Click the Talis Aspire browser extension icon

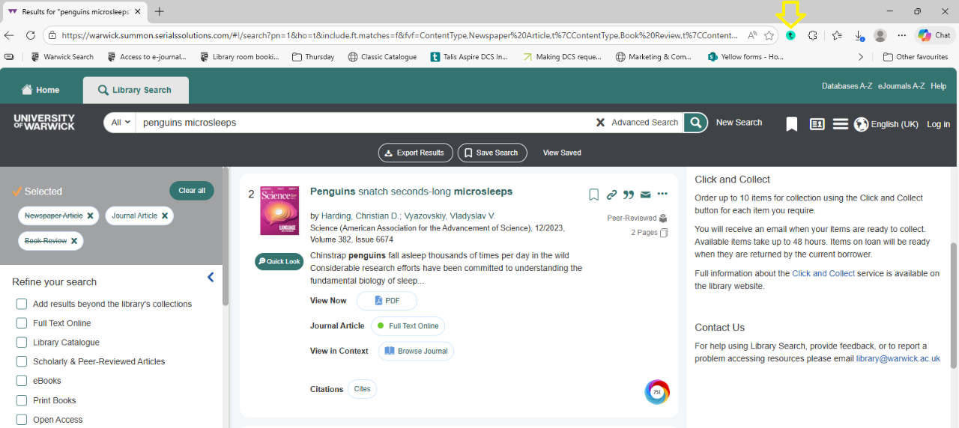(x=790, y=35)
